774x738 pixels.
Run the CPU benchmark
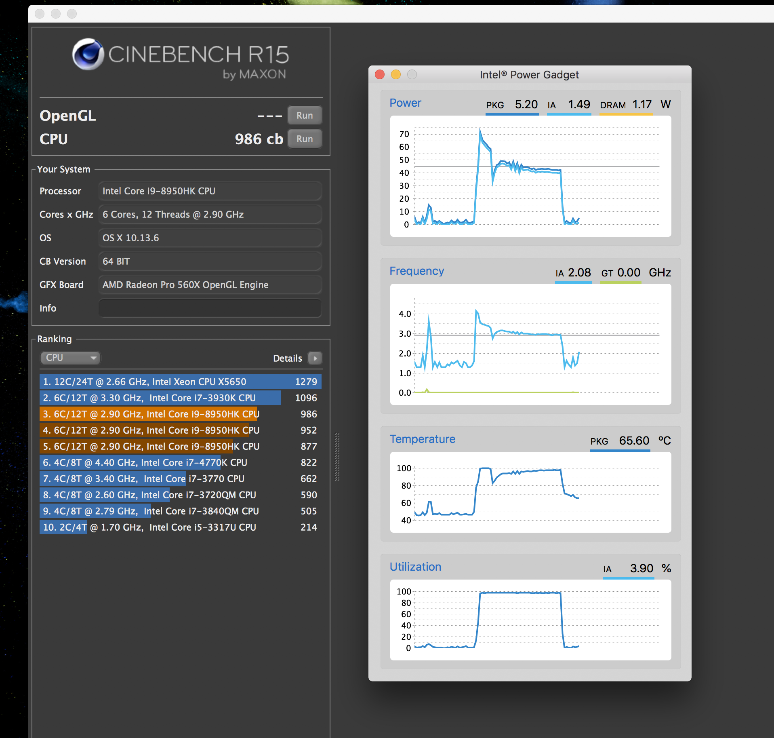(x=305, y=139)
